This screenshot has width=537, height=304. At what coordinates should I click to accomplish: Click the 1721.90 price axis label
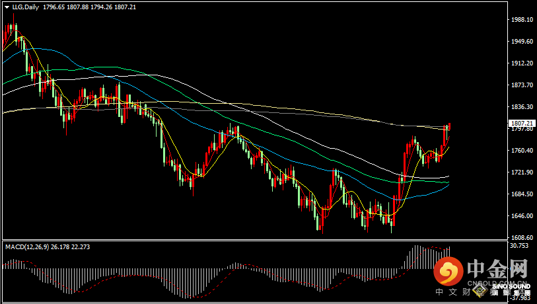point(522,172)
